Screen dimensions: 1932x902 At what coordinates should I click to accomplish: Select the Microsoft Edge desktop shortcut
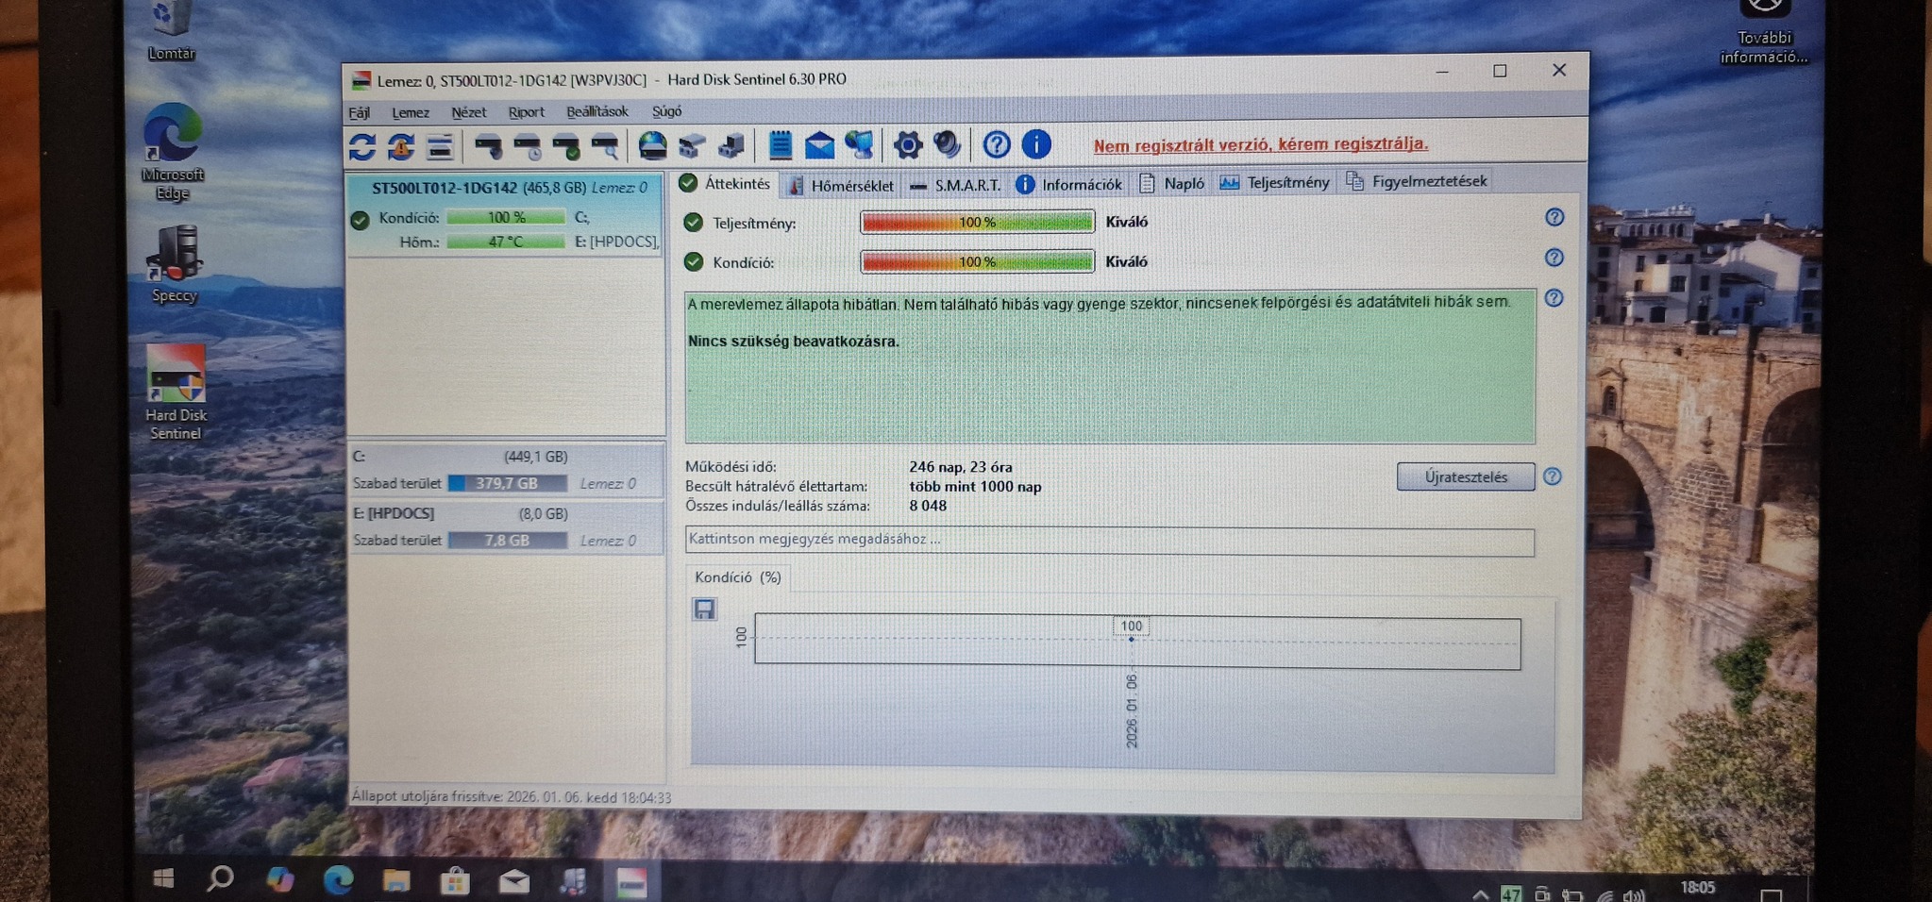(172, 151)
